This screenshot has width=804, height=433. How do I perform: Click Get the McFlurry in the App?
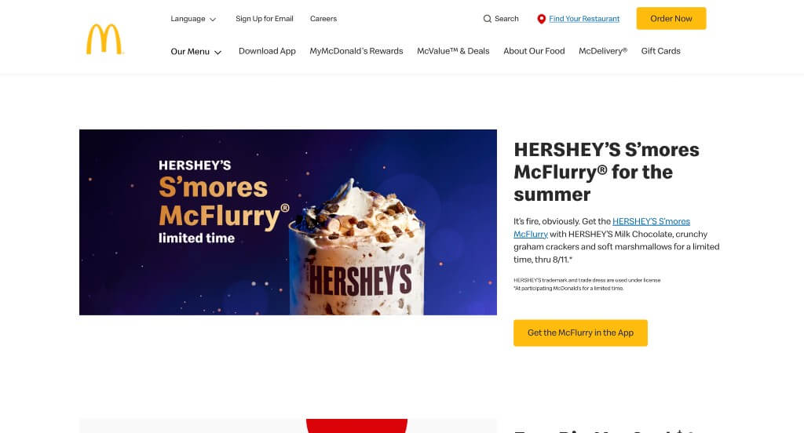580,333
